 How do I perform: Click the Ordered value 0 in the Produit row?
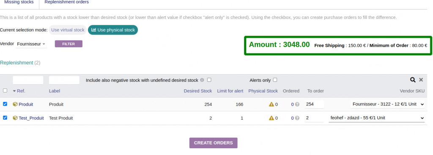point(292,104)
